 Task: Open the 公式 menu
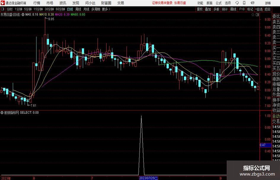pos(219,3)
